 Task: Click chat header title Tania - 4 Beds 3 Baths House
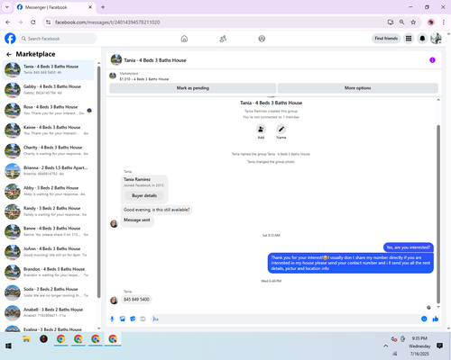tap(155, 60)
